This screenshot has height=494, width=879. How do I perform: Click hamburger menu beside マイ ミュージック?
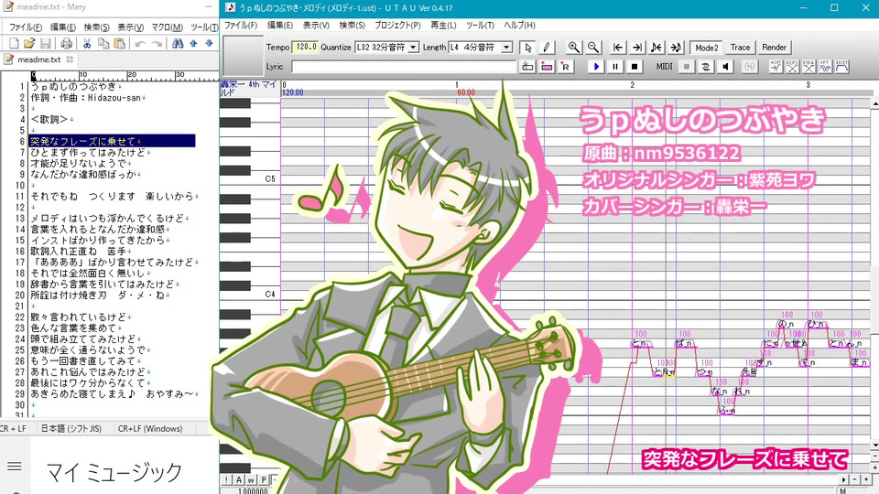[15, 466]
